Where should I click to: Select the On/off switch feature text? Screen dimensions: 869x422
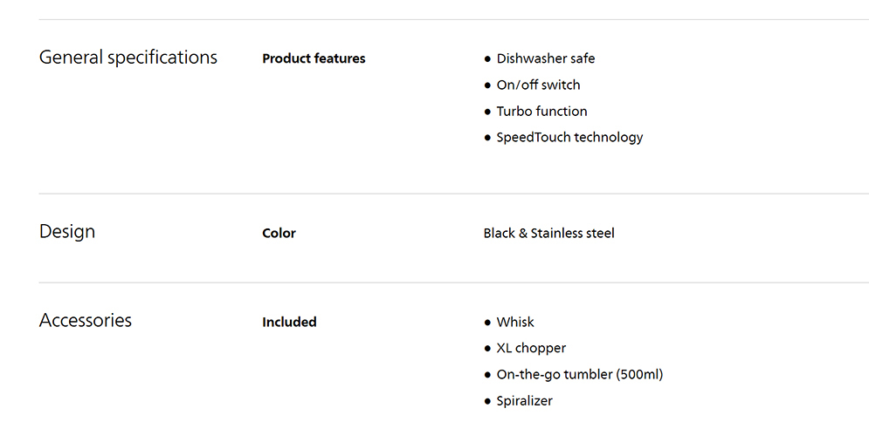click(538, 85)
